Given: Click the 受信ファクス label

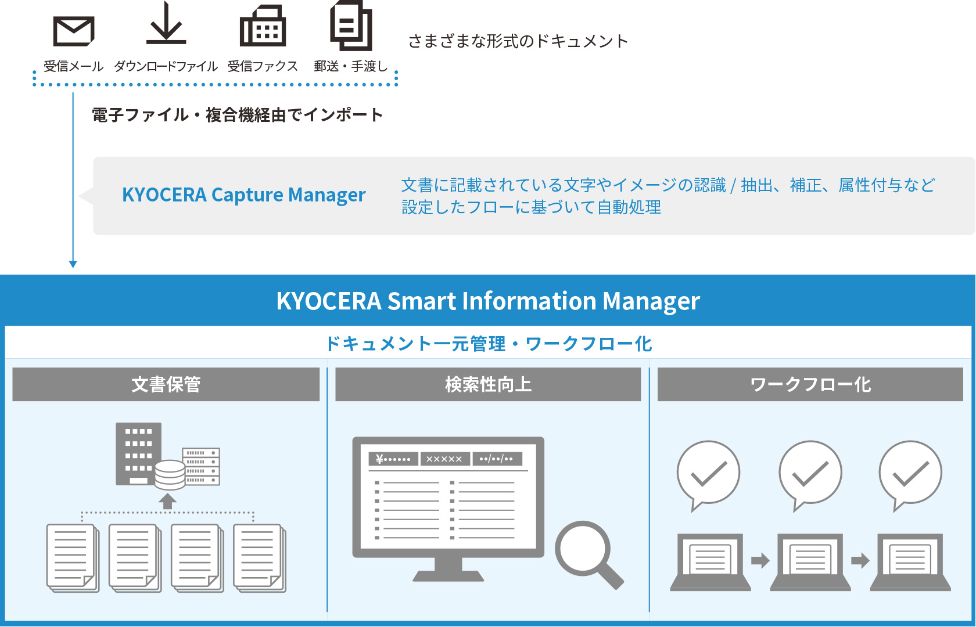Looking at the screenshot, I should click(263, 67).
